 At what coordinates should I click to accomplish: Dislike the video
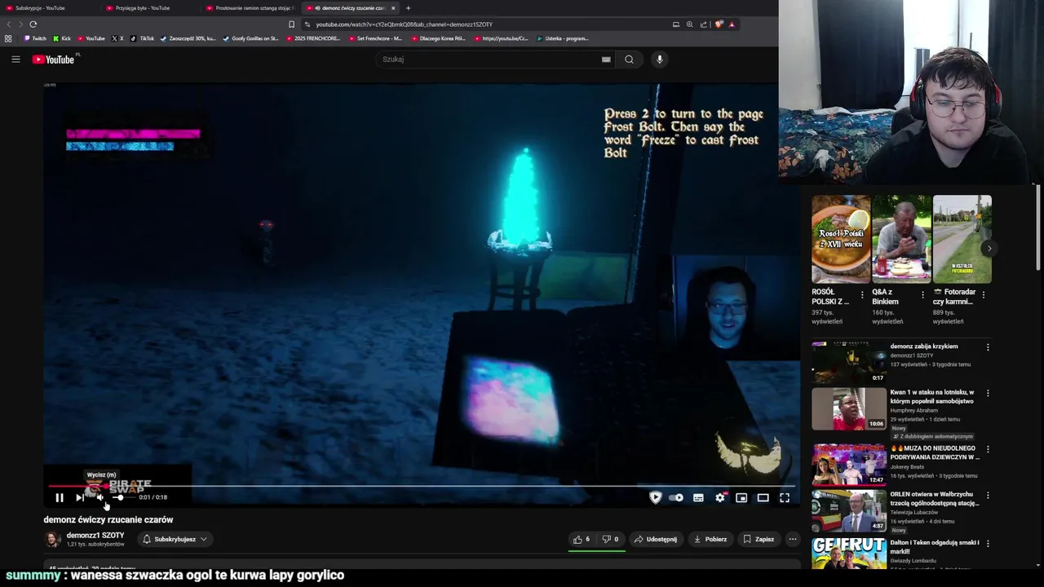click(610, 539)
